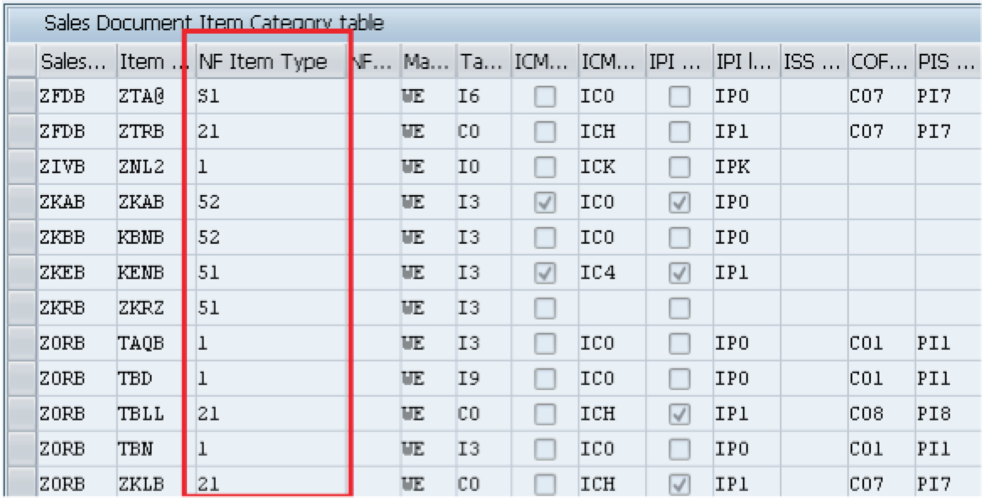The image size is (982, 501).
Task: Check the IPI checkbox in the ZKRZ row
Action: click(680, 309)
